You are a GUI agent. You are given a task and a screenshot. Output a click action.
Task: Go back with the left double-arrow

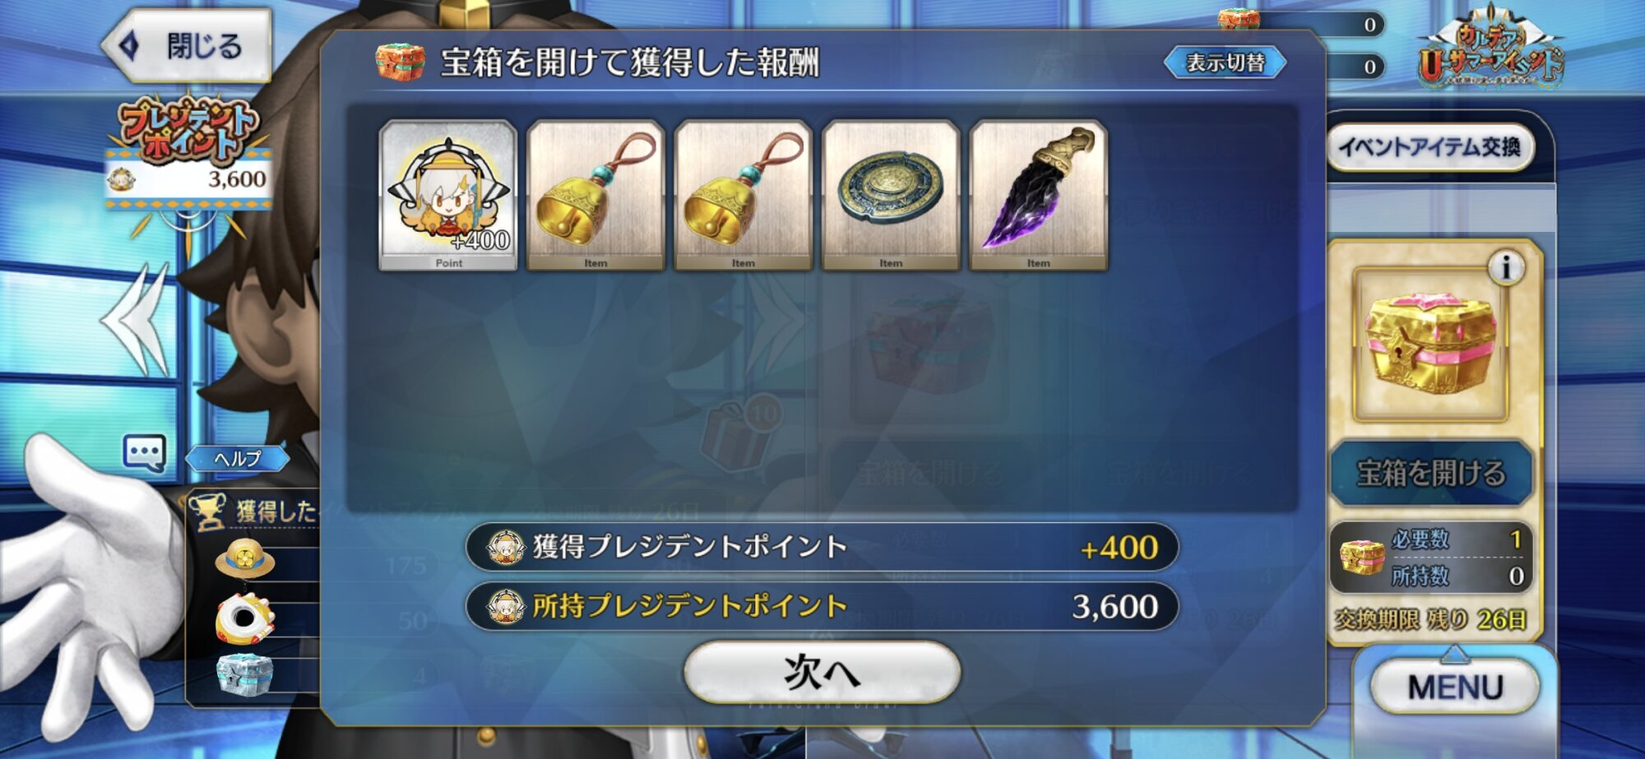[x=137, y=320]
